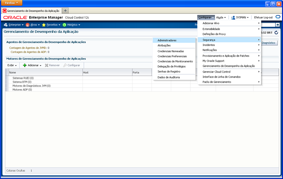283x179 pixels.
Task: Click the Colunas Ocultas status text
Action: point(16,170)
